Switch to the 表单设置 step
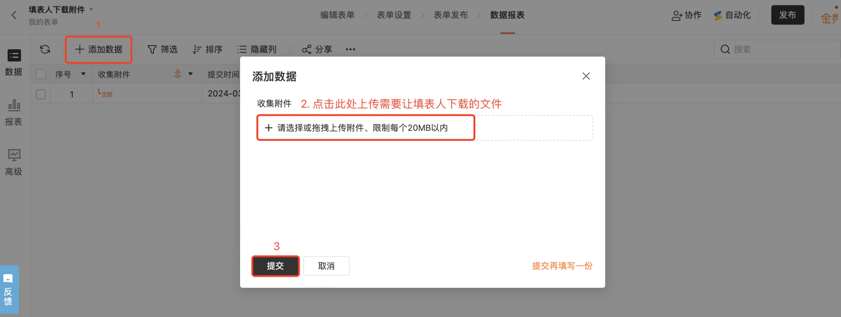 click(394, 15)
